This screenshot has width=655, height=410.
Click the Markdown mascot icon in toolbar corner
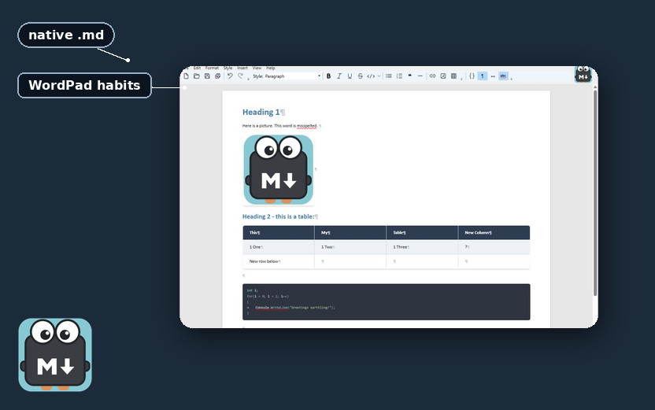[583, 74]
